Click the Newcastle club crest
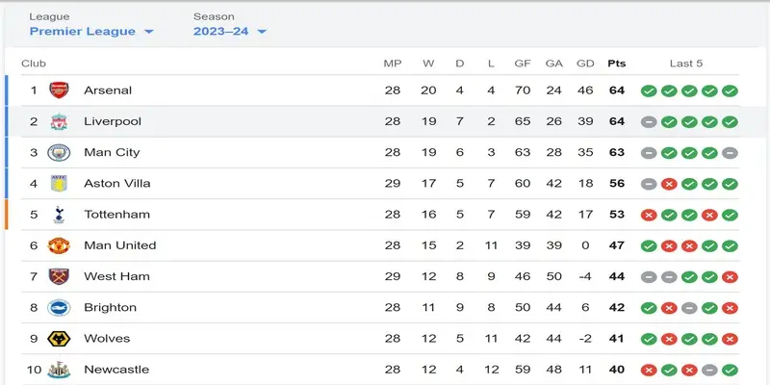Viewport: 770px width, 385px height. tap(59, 370)
